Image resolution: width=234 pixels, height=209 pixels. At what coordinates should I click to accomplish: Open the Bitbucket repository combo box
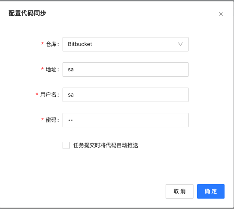click(126, 44)
